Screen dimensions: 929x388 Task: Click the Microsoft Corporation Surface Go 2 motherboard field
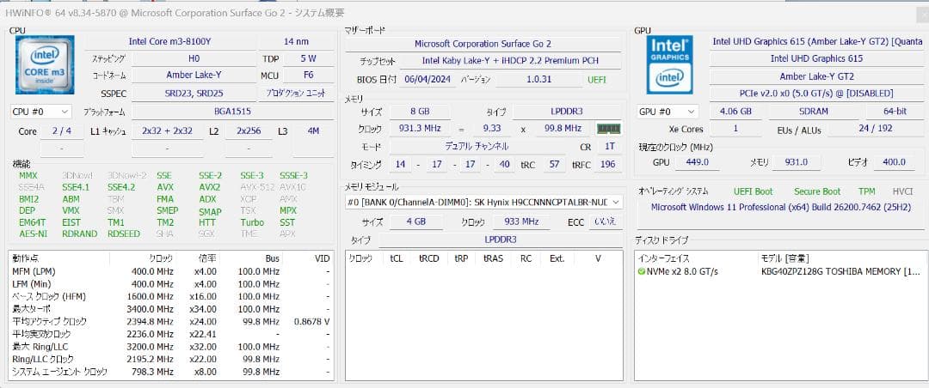[483, 44]
